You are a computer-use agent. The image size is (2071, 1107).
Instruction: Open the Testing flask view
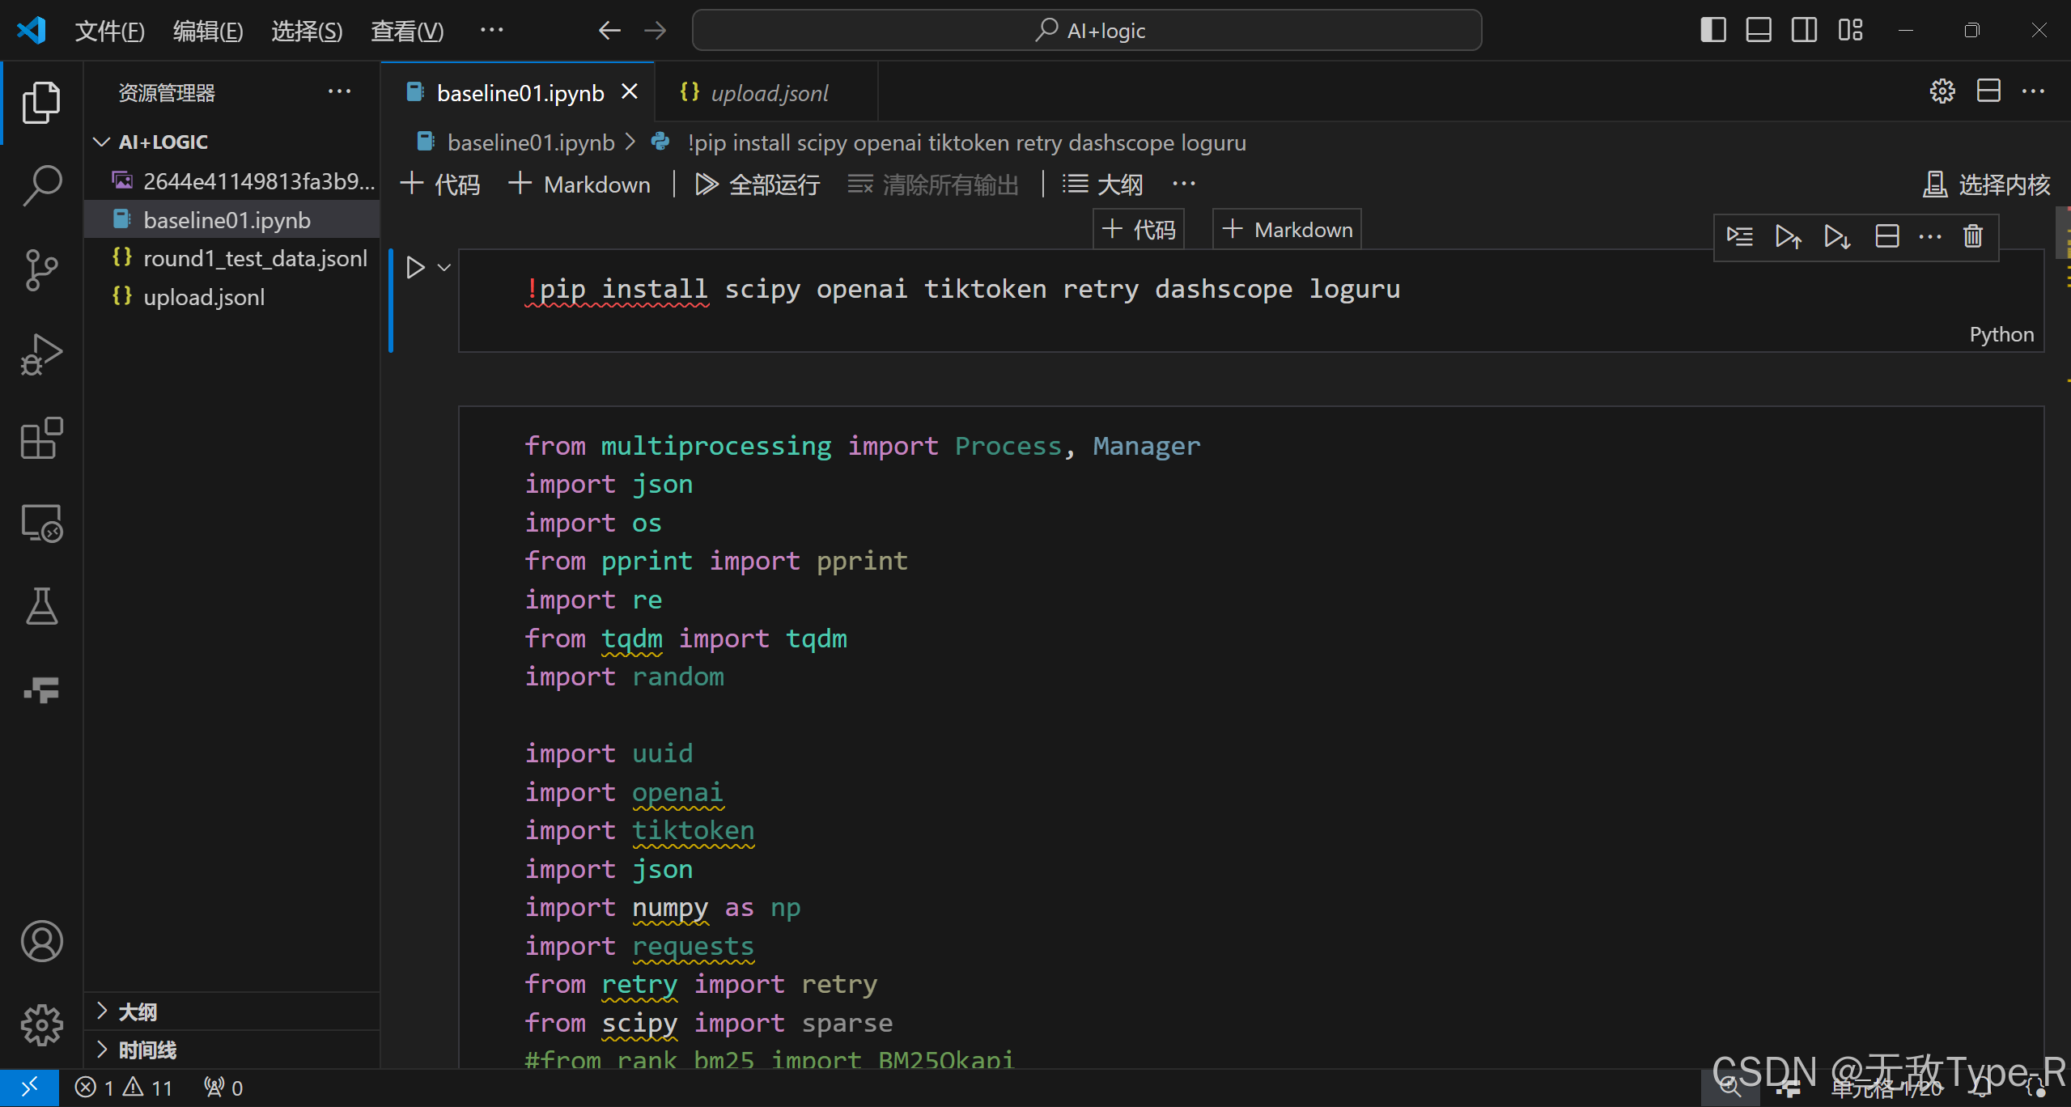[41, 607]
